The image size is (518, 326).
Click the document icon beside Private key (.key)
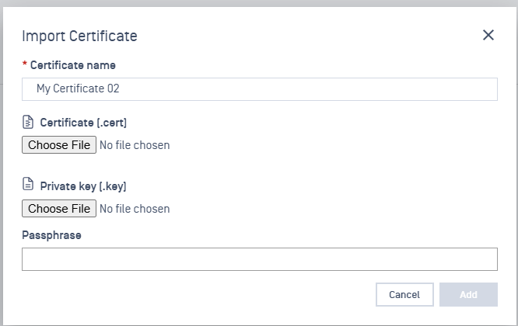(28, 186)
